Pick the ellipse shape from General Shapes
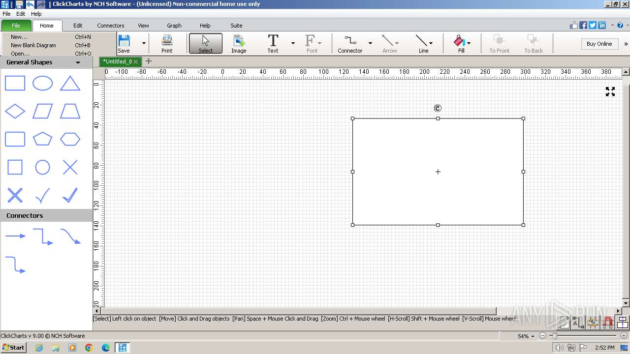 click(42, 83)
